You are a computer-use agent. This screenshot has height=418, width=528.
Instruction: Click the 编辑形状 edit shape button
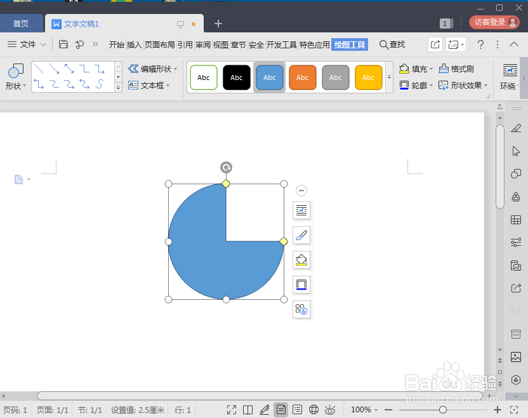152,69
